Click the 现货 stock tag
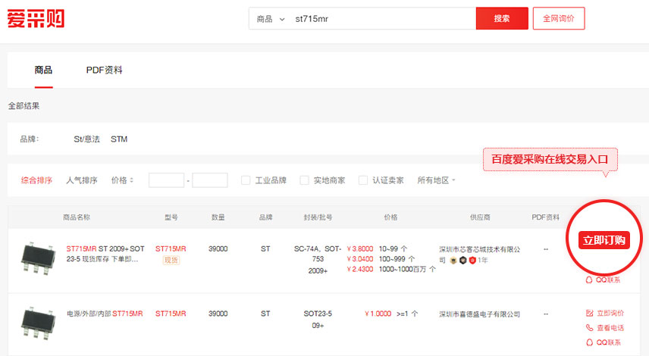This screenshot has height=356, width=649. click(171, 260)
